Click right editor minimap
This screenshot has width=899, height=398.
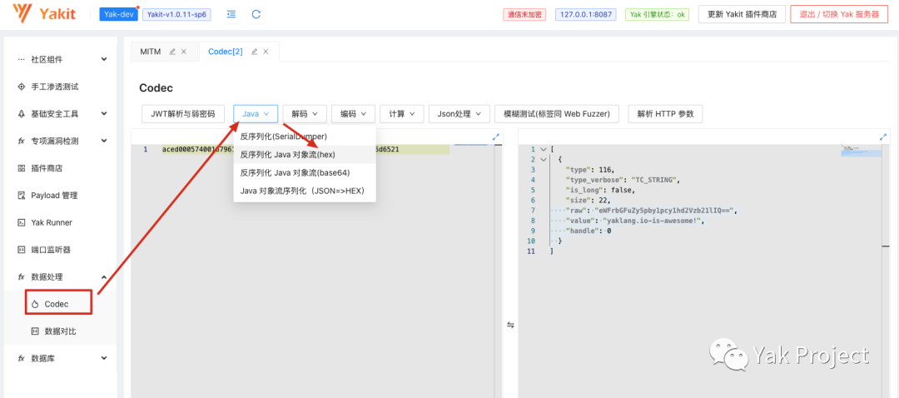pos(861,151)
